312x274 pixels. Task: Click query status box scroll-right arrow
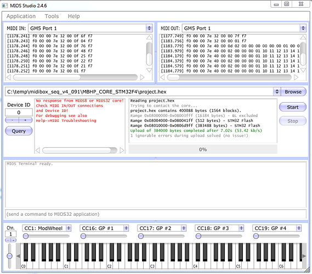pos(122,150)
